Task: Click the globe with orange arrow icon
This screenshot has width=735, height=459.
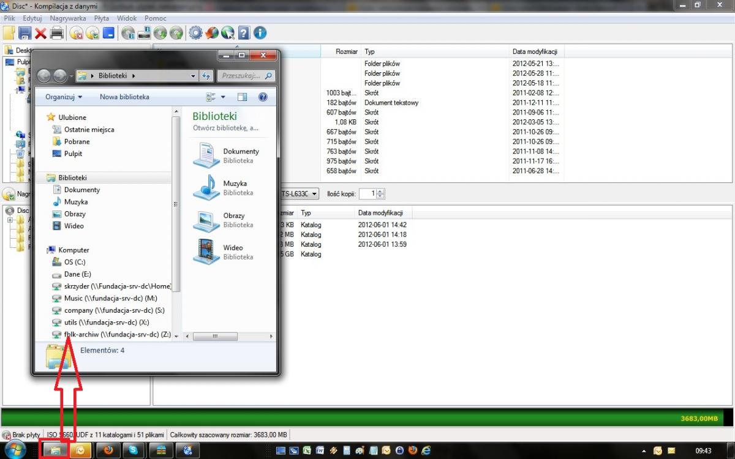Action: (x=212, y=33)
